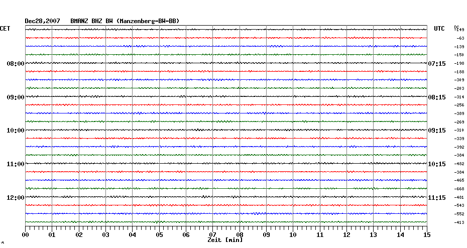Screen dimensions: 467x248
Task: Click minute tick label 04 on axis
Action: 133,234
